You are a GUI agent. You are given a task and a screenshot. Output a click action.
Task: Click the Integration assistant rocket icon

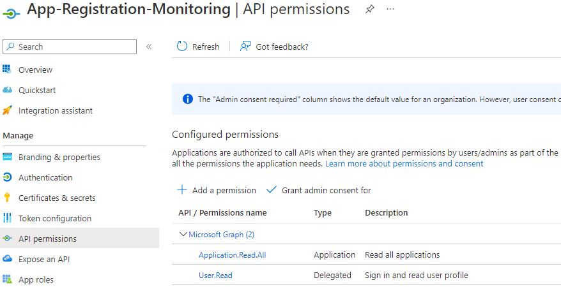point(7,110)
